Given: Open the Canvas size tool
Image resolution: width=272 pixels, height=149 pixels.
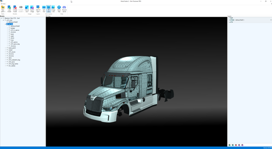Looking at the screenshot, I should pyautogui.click(x=27, y=9).
